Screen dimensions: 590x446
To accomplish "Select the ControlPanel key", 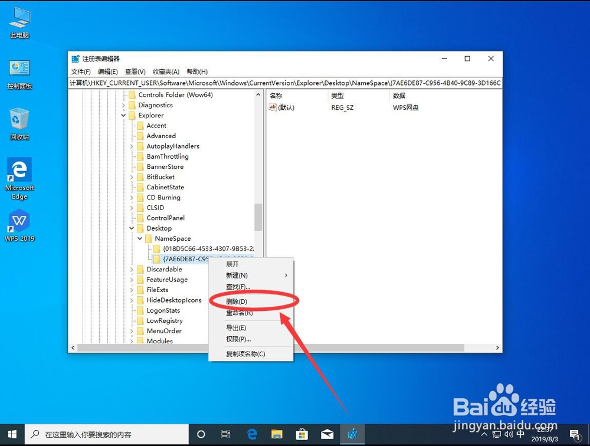I will [x=166, y=218].
